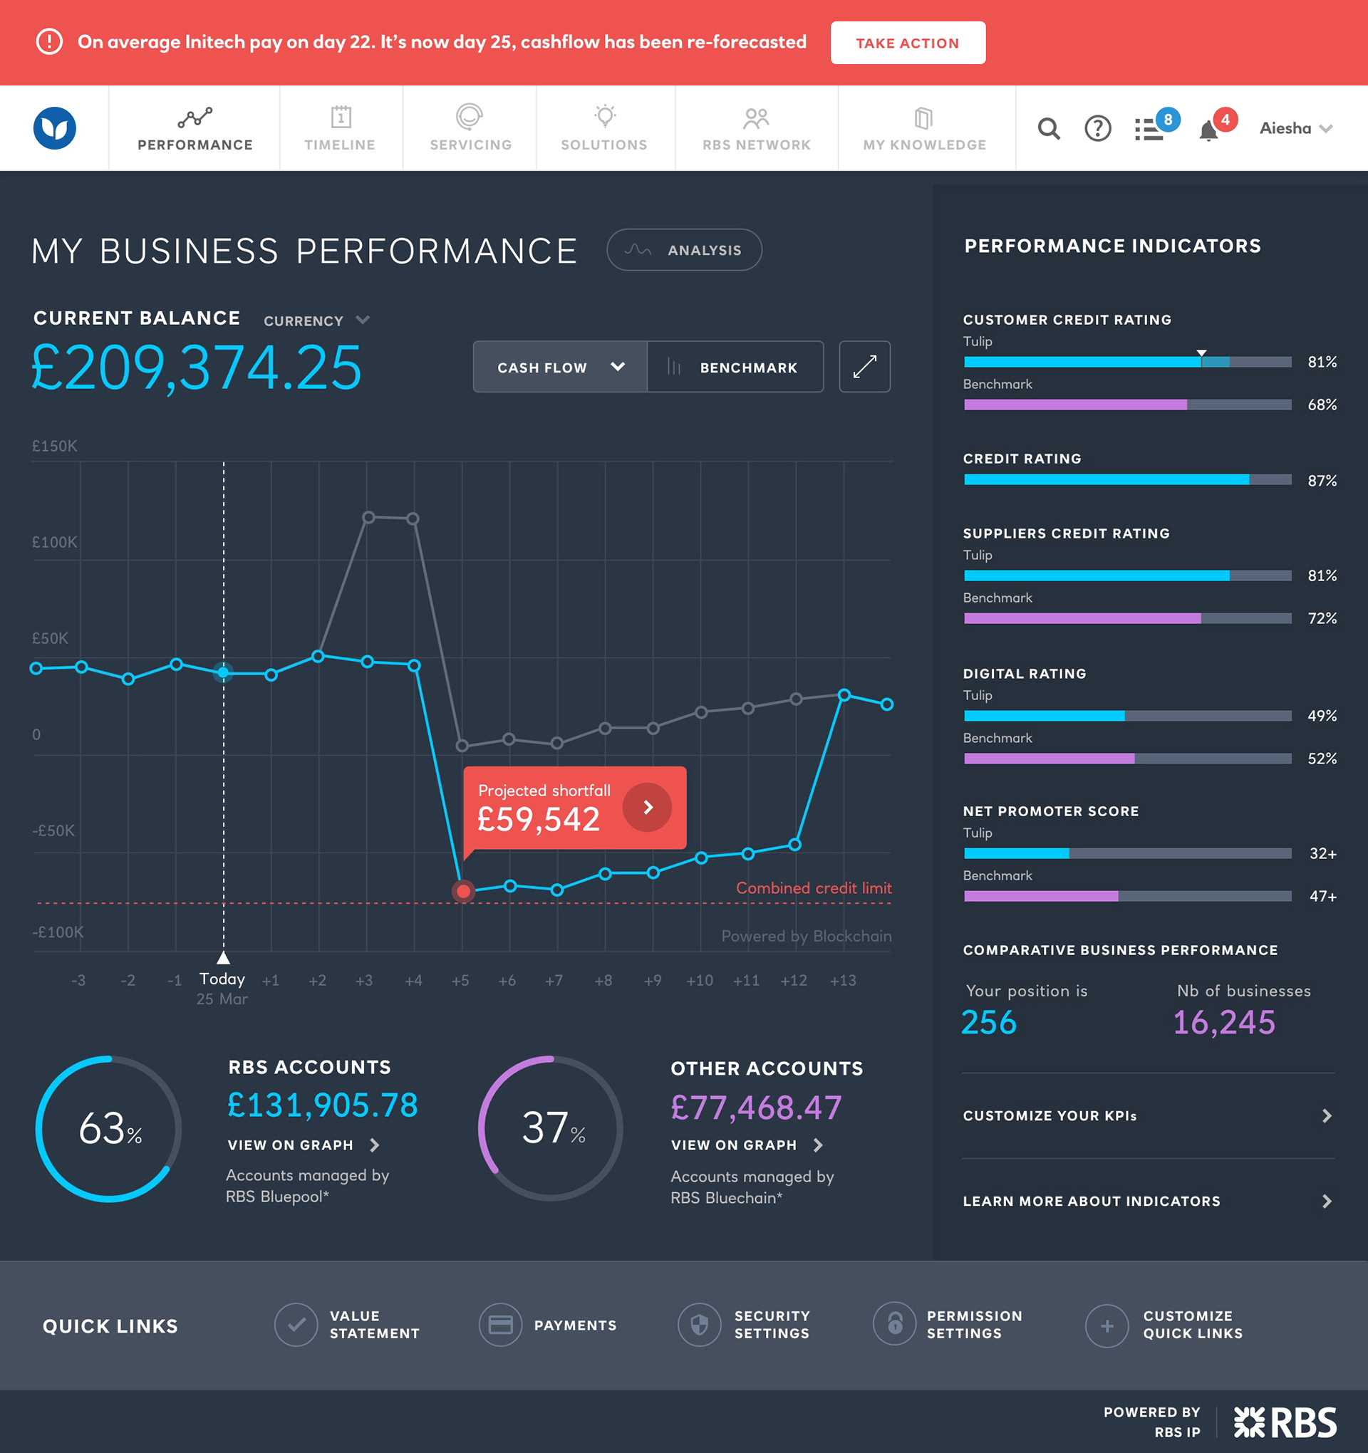
Task: Open the Solutions tab
Action: (x=604, y=129)
